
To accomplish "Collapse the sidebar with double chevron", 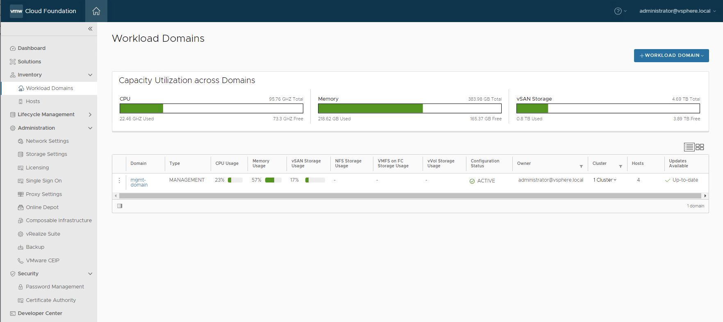I will 90,29.
